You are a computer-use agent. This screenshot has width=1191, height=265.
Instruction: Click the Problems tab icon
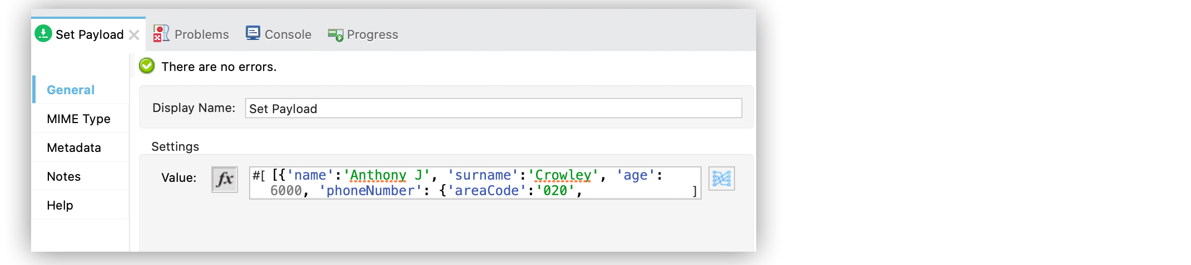pos(161,34)
